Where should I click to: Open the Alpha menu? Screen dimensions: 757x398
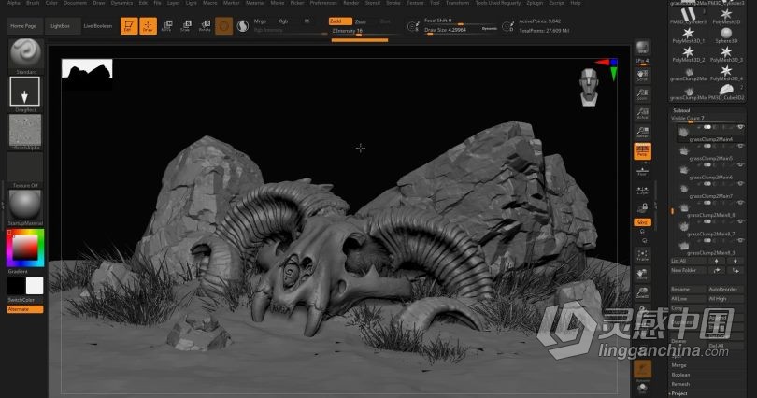pos(14,3)
